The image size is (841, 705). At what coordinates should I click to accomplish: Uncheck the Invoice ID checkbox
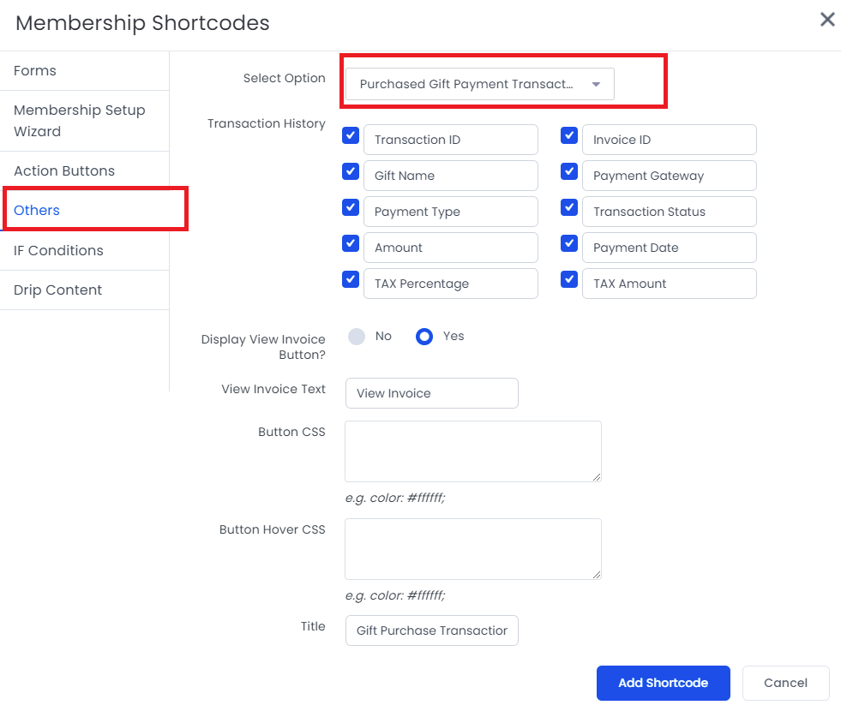569,135
